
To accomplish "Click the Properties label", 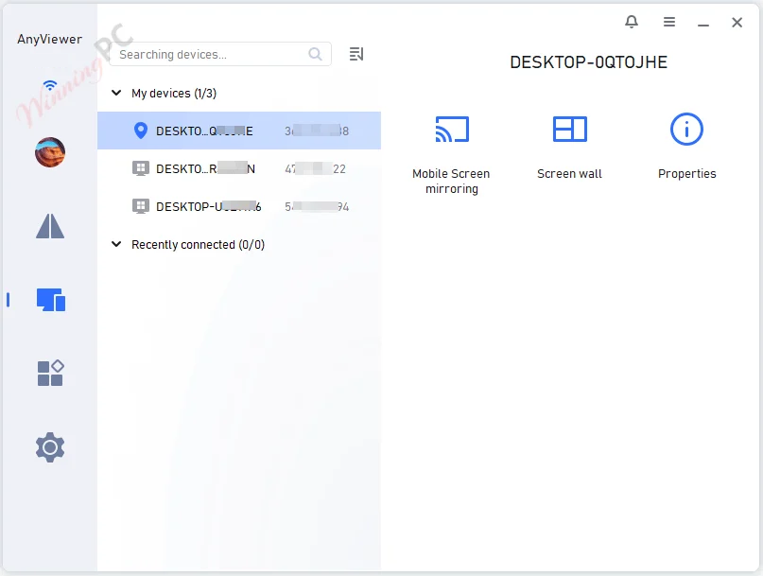I will [686, 174].
